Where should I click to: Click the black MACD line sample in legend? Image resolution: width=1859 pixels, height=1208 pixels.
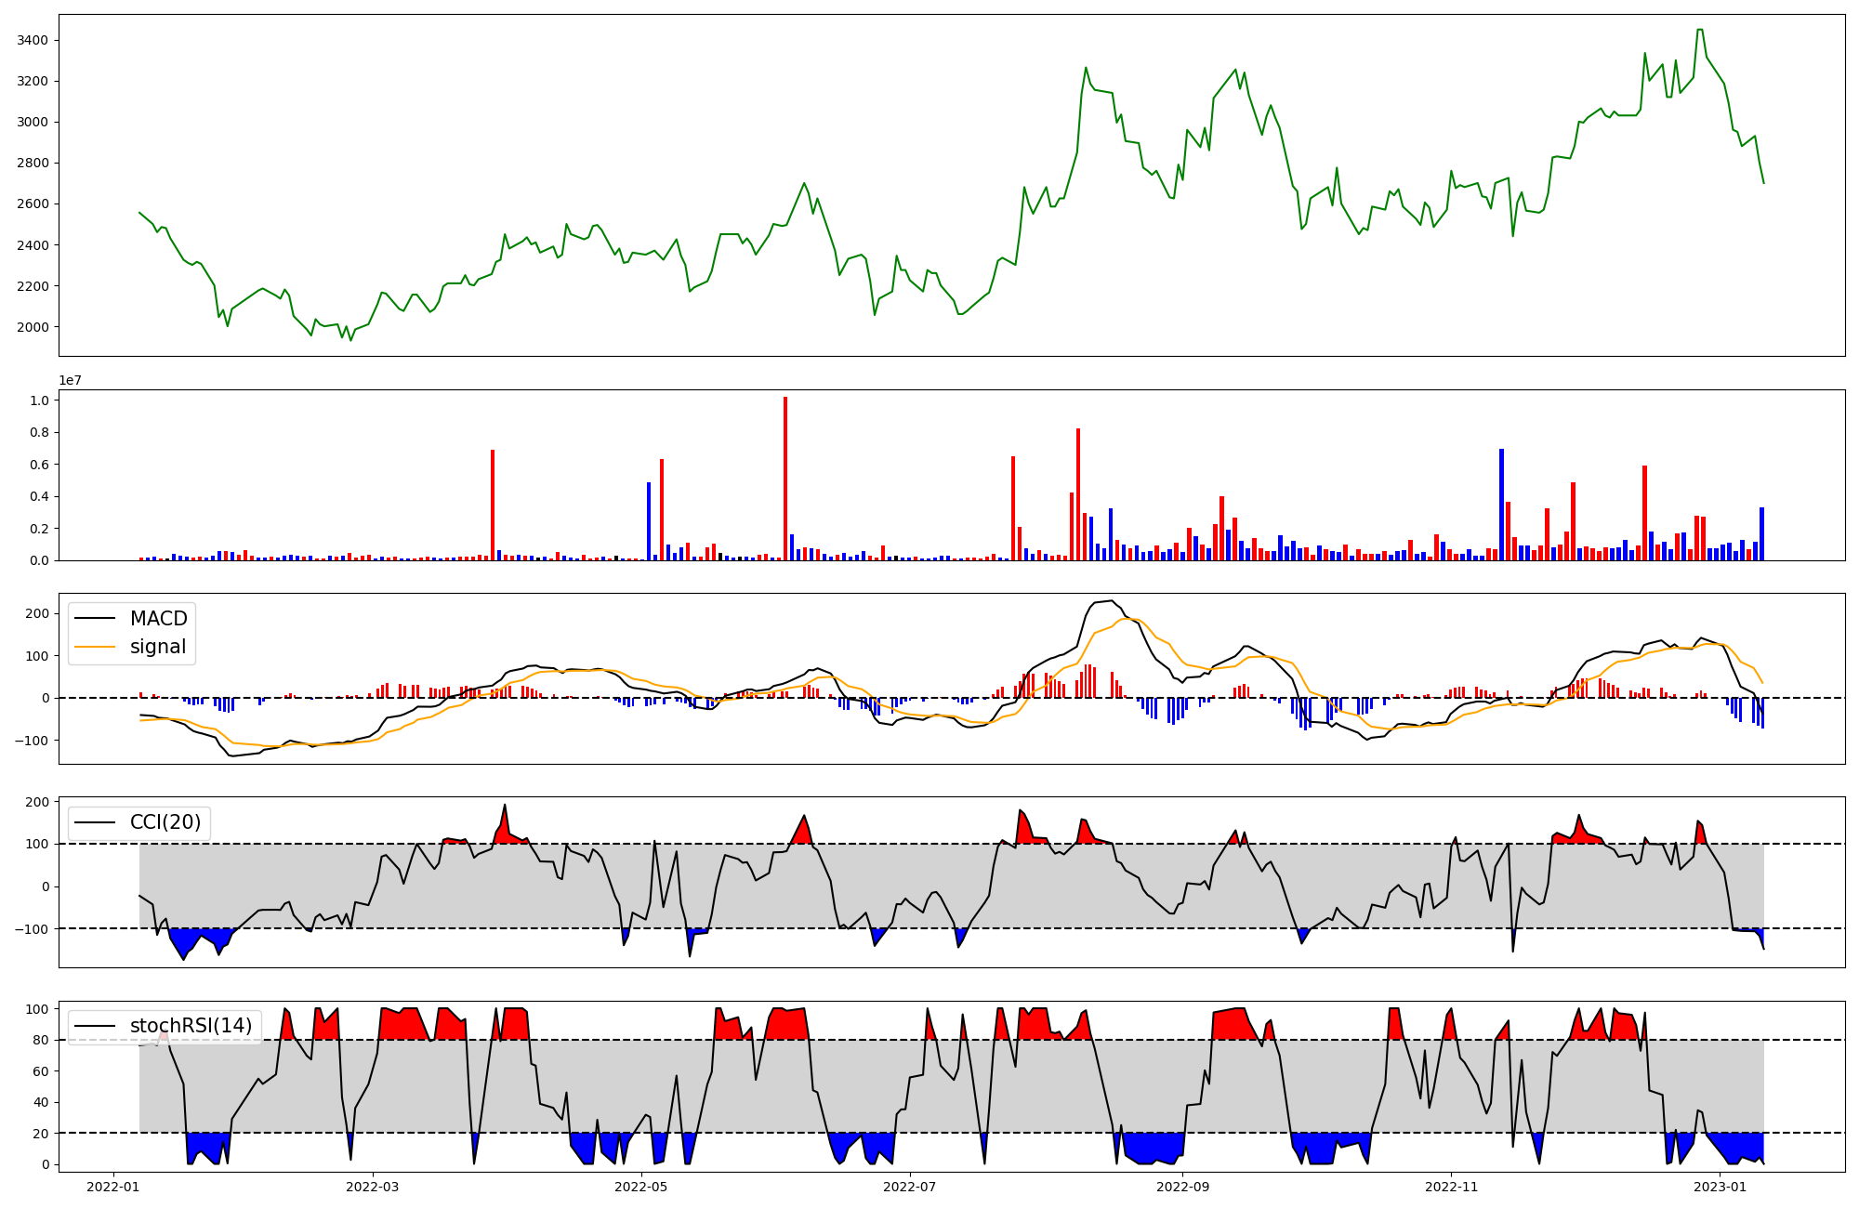pos(95,619)
